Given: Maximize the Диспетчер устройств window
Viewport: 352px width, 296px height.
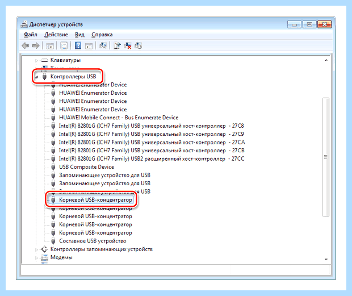Looking at the screenshot, I should coord(309,24).
